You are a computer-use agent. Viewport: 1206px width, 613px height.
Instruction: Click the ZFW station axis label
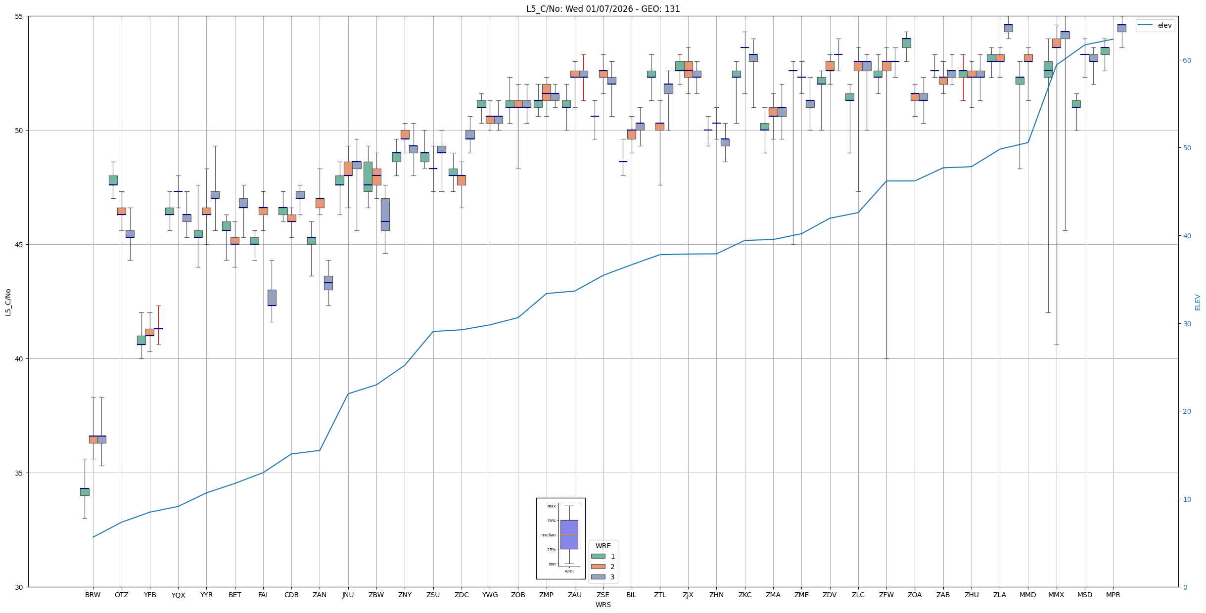(886, 595)
